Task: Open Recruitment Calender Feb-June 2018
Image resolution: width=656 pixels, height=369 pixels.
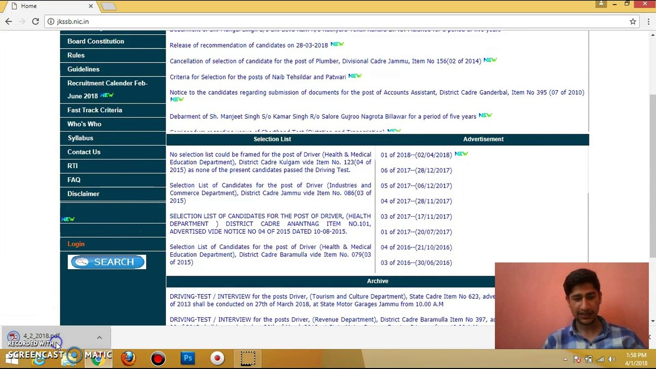Action: click(x=107, y=89)
